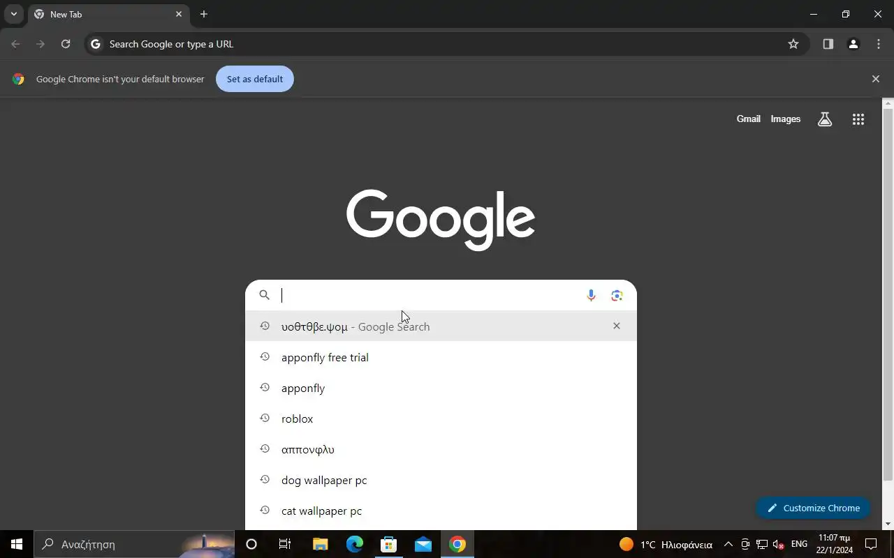The image size is (894, 558).
Task: Click Meet Now camera tray icon
Action: (745, 544)
